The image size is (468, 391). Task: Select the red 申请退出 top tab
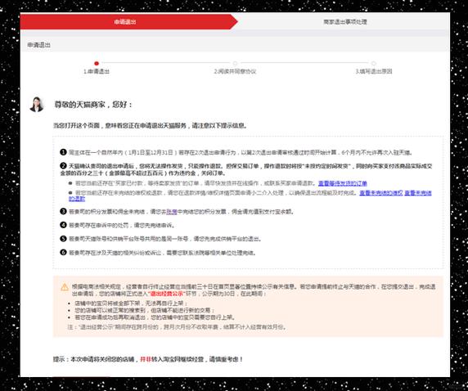pos(128,22)
